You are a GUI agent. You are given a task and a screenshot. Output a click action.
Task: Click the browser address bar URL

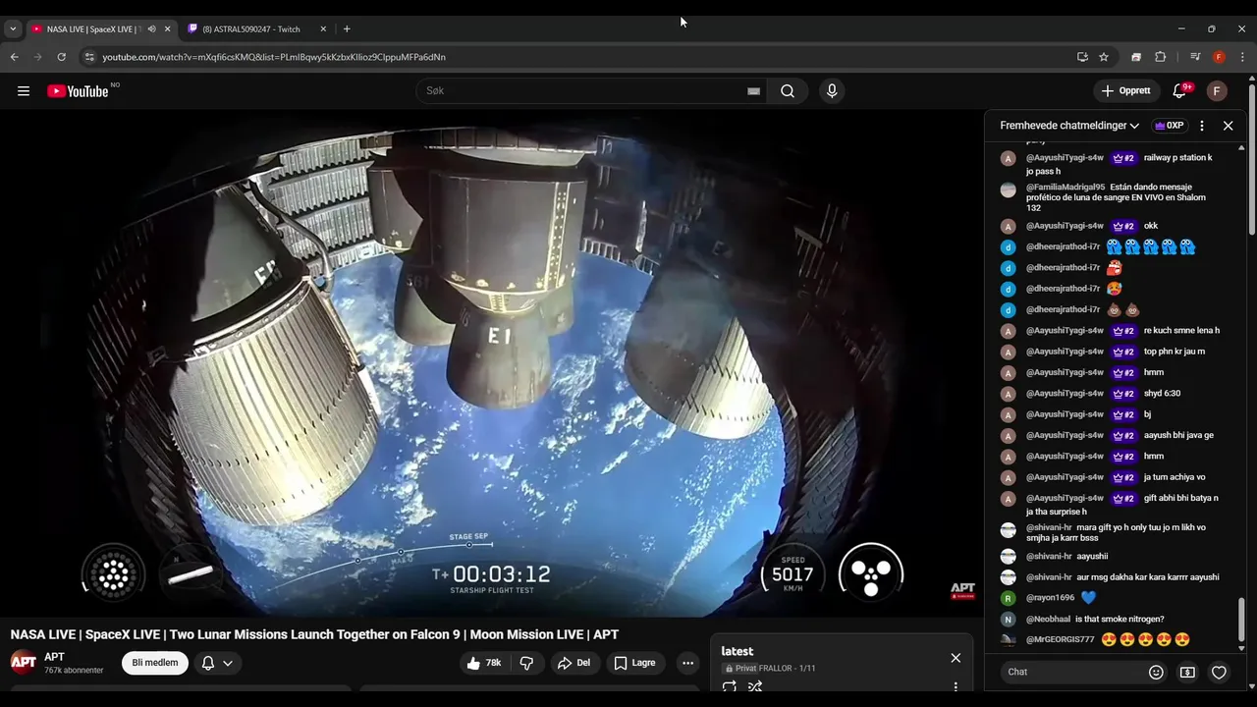[x=274, y=57]
